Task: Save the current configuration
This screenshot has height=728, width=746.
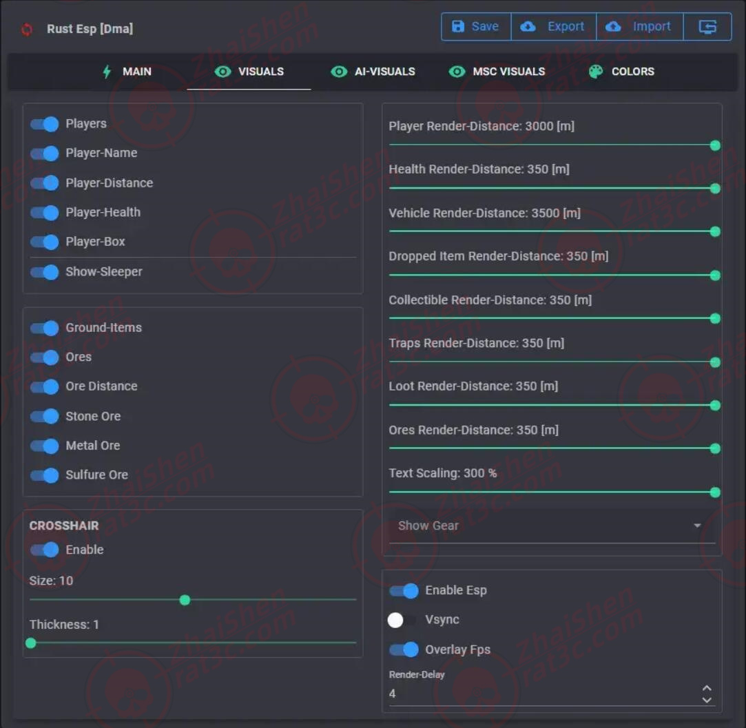Action: [x=476, y=27]
